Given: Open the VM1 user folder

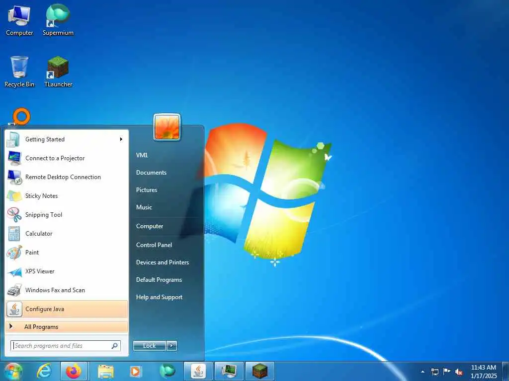Looking at the screenshot, I should click(x=142, y=155).
